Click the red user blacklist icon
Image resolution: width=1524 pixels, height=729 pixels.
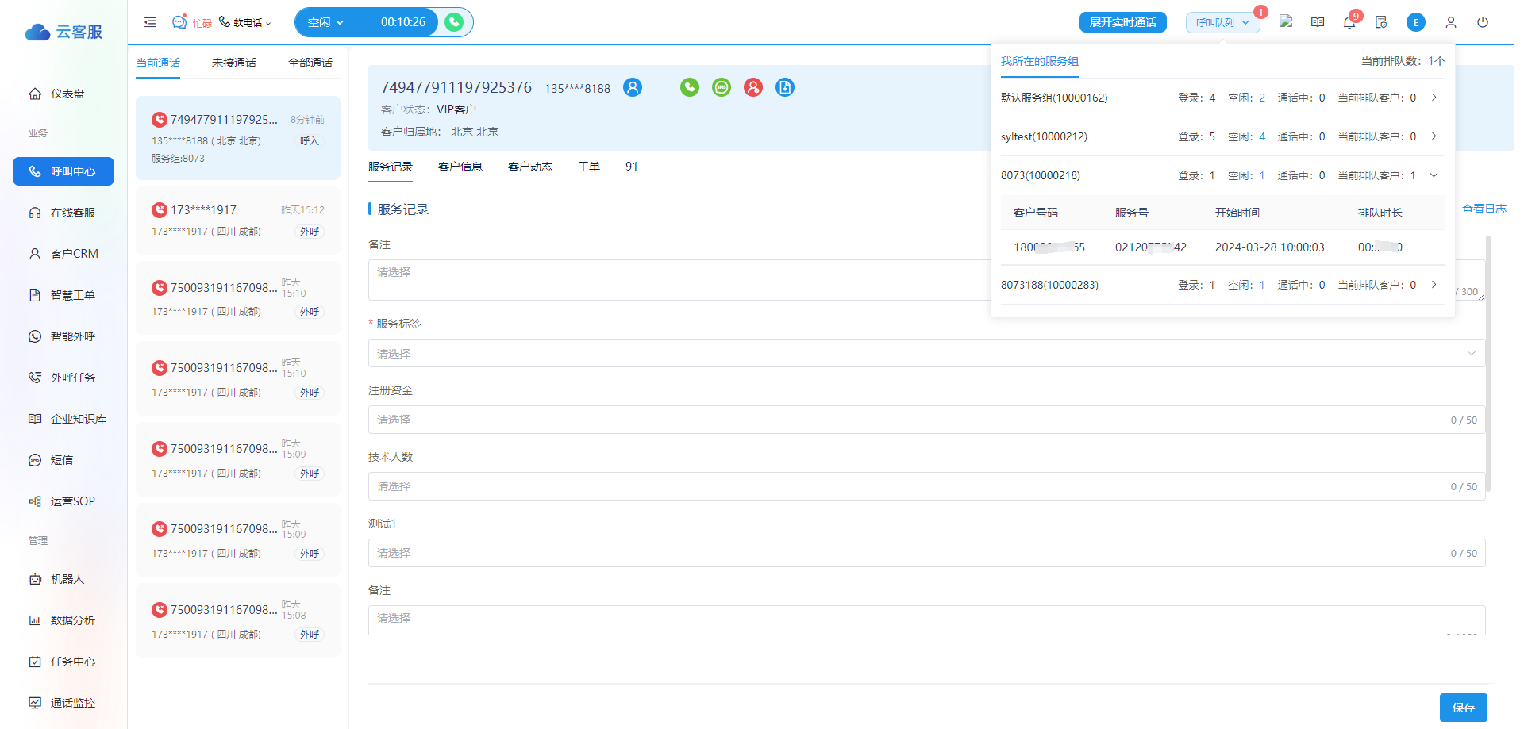(753, 87)
